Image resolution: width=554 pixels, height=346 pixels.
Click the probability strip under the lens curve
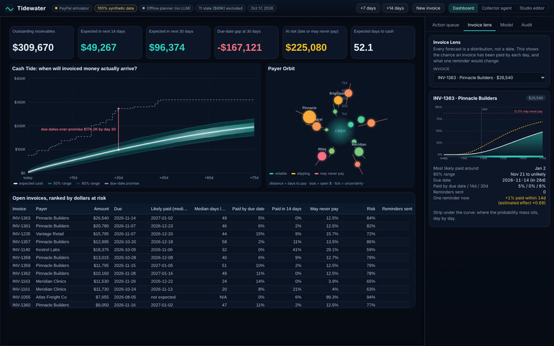[x=494, y=157]
